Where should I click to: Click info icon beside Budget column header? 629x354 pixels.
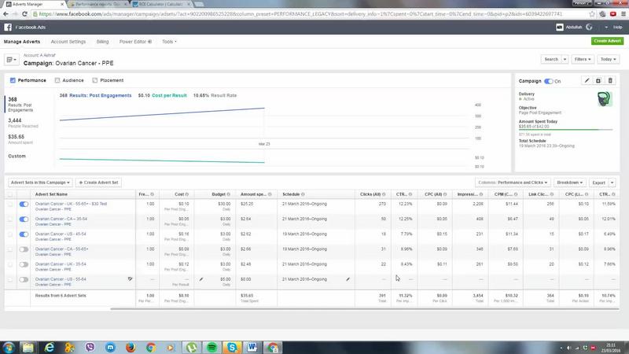[229, 194]
